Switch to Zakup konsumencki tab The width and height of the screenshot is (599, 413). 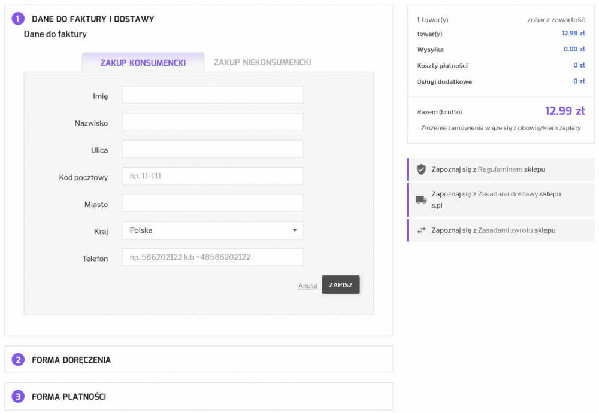click(x=143, y=62)
